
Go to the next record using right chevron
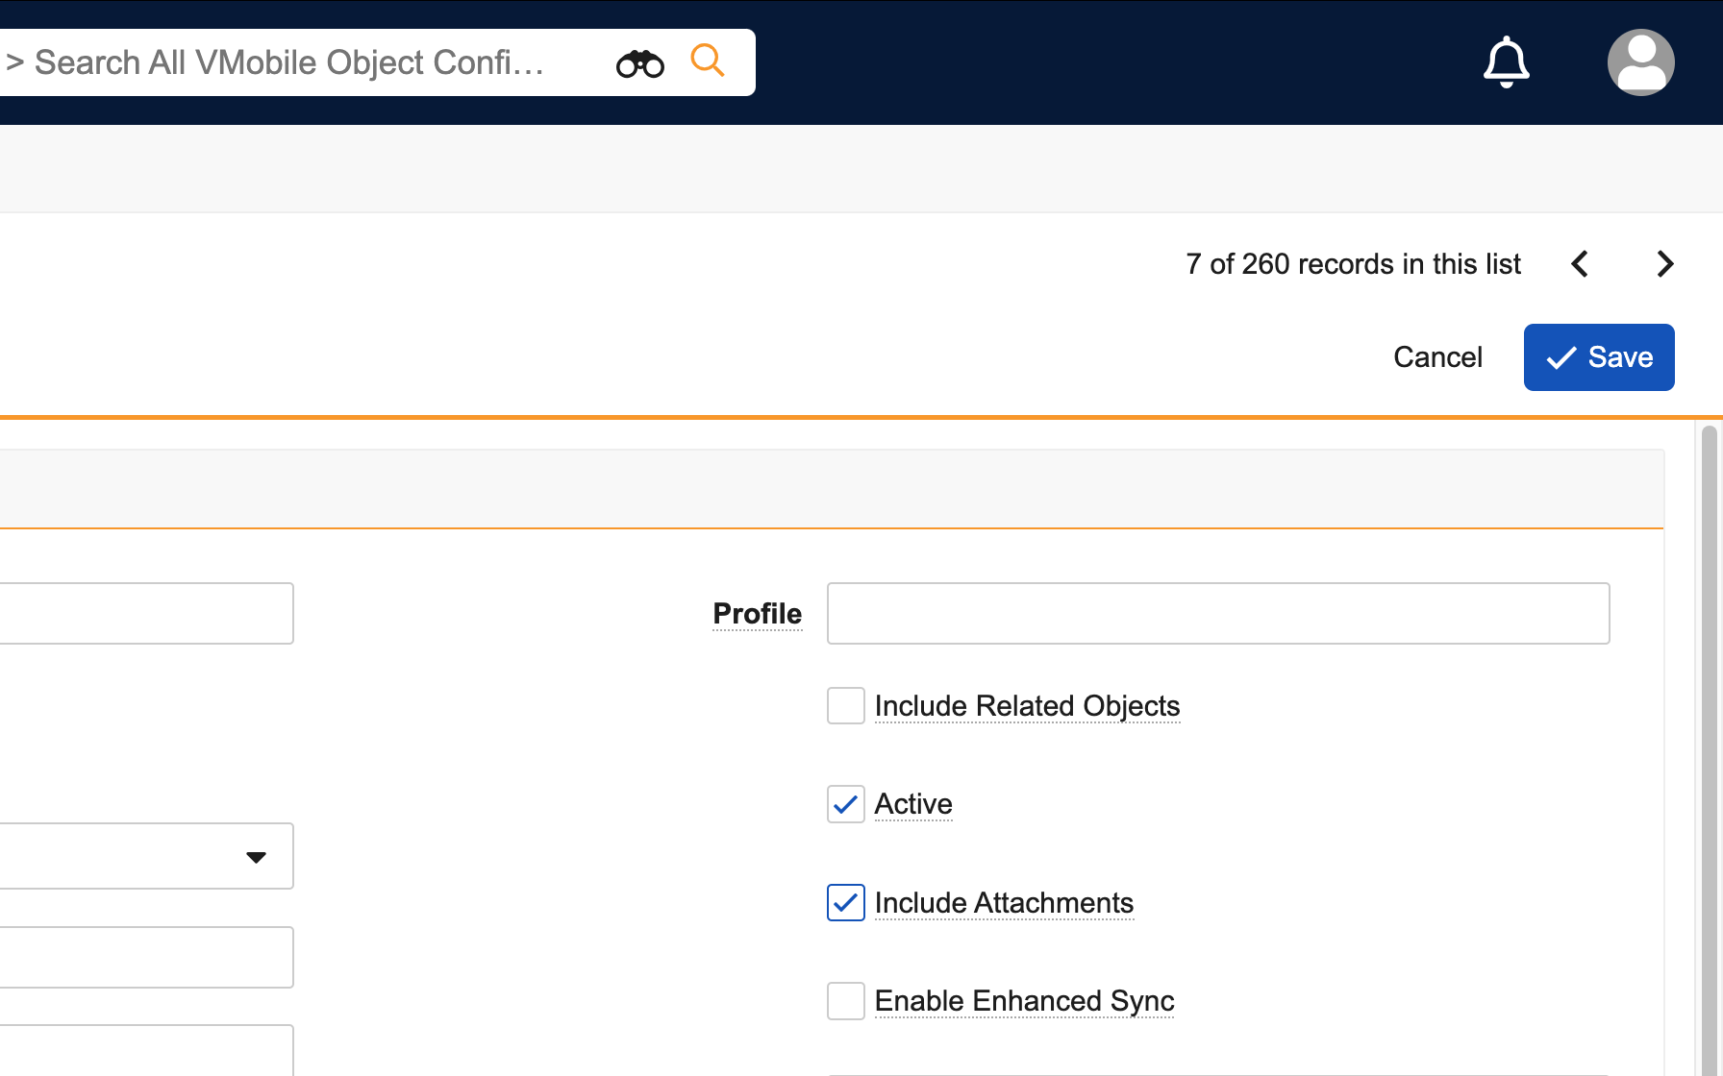click(1665, 264)
